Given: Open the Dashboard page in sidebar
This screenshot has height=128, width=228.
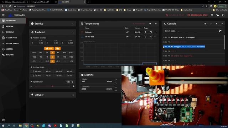Looking at the screenshot, I should [x=13, y=21].
